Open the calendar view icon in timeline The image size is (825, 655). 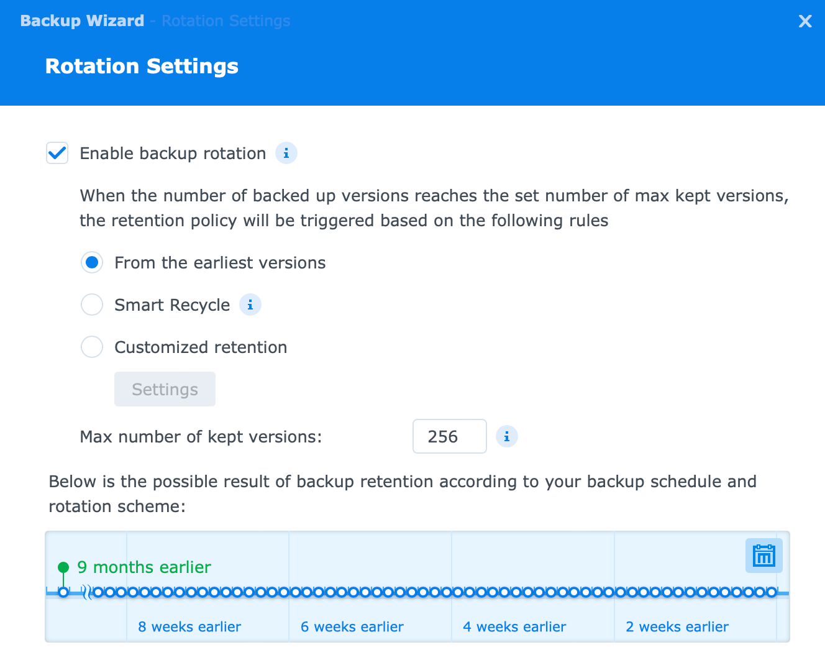pyautogui.click(x=763, y=556)
